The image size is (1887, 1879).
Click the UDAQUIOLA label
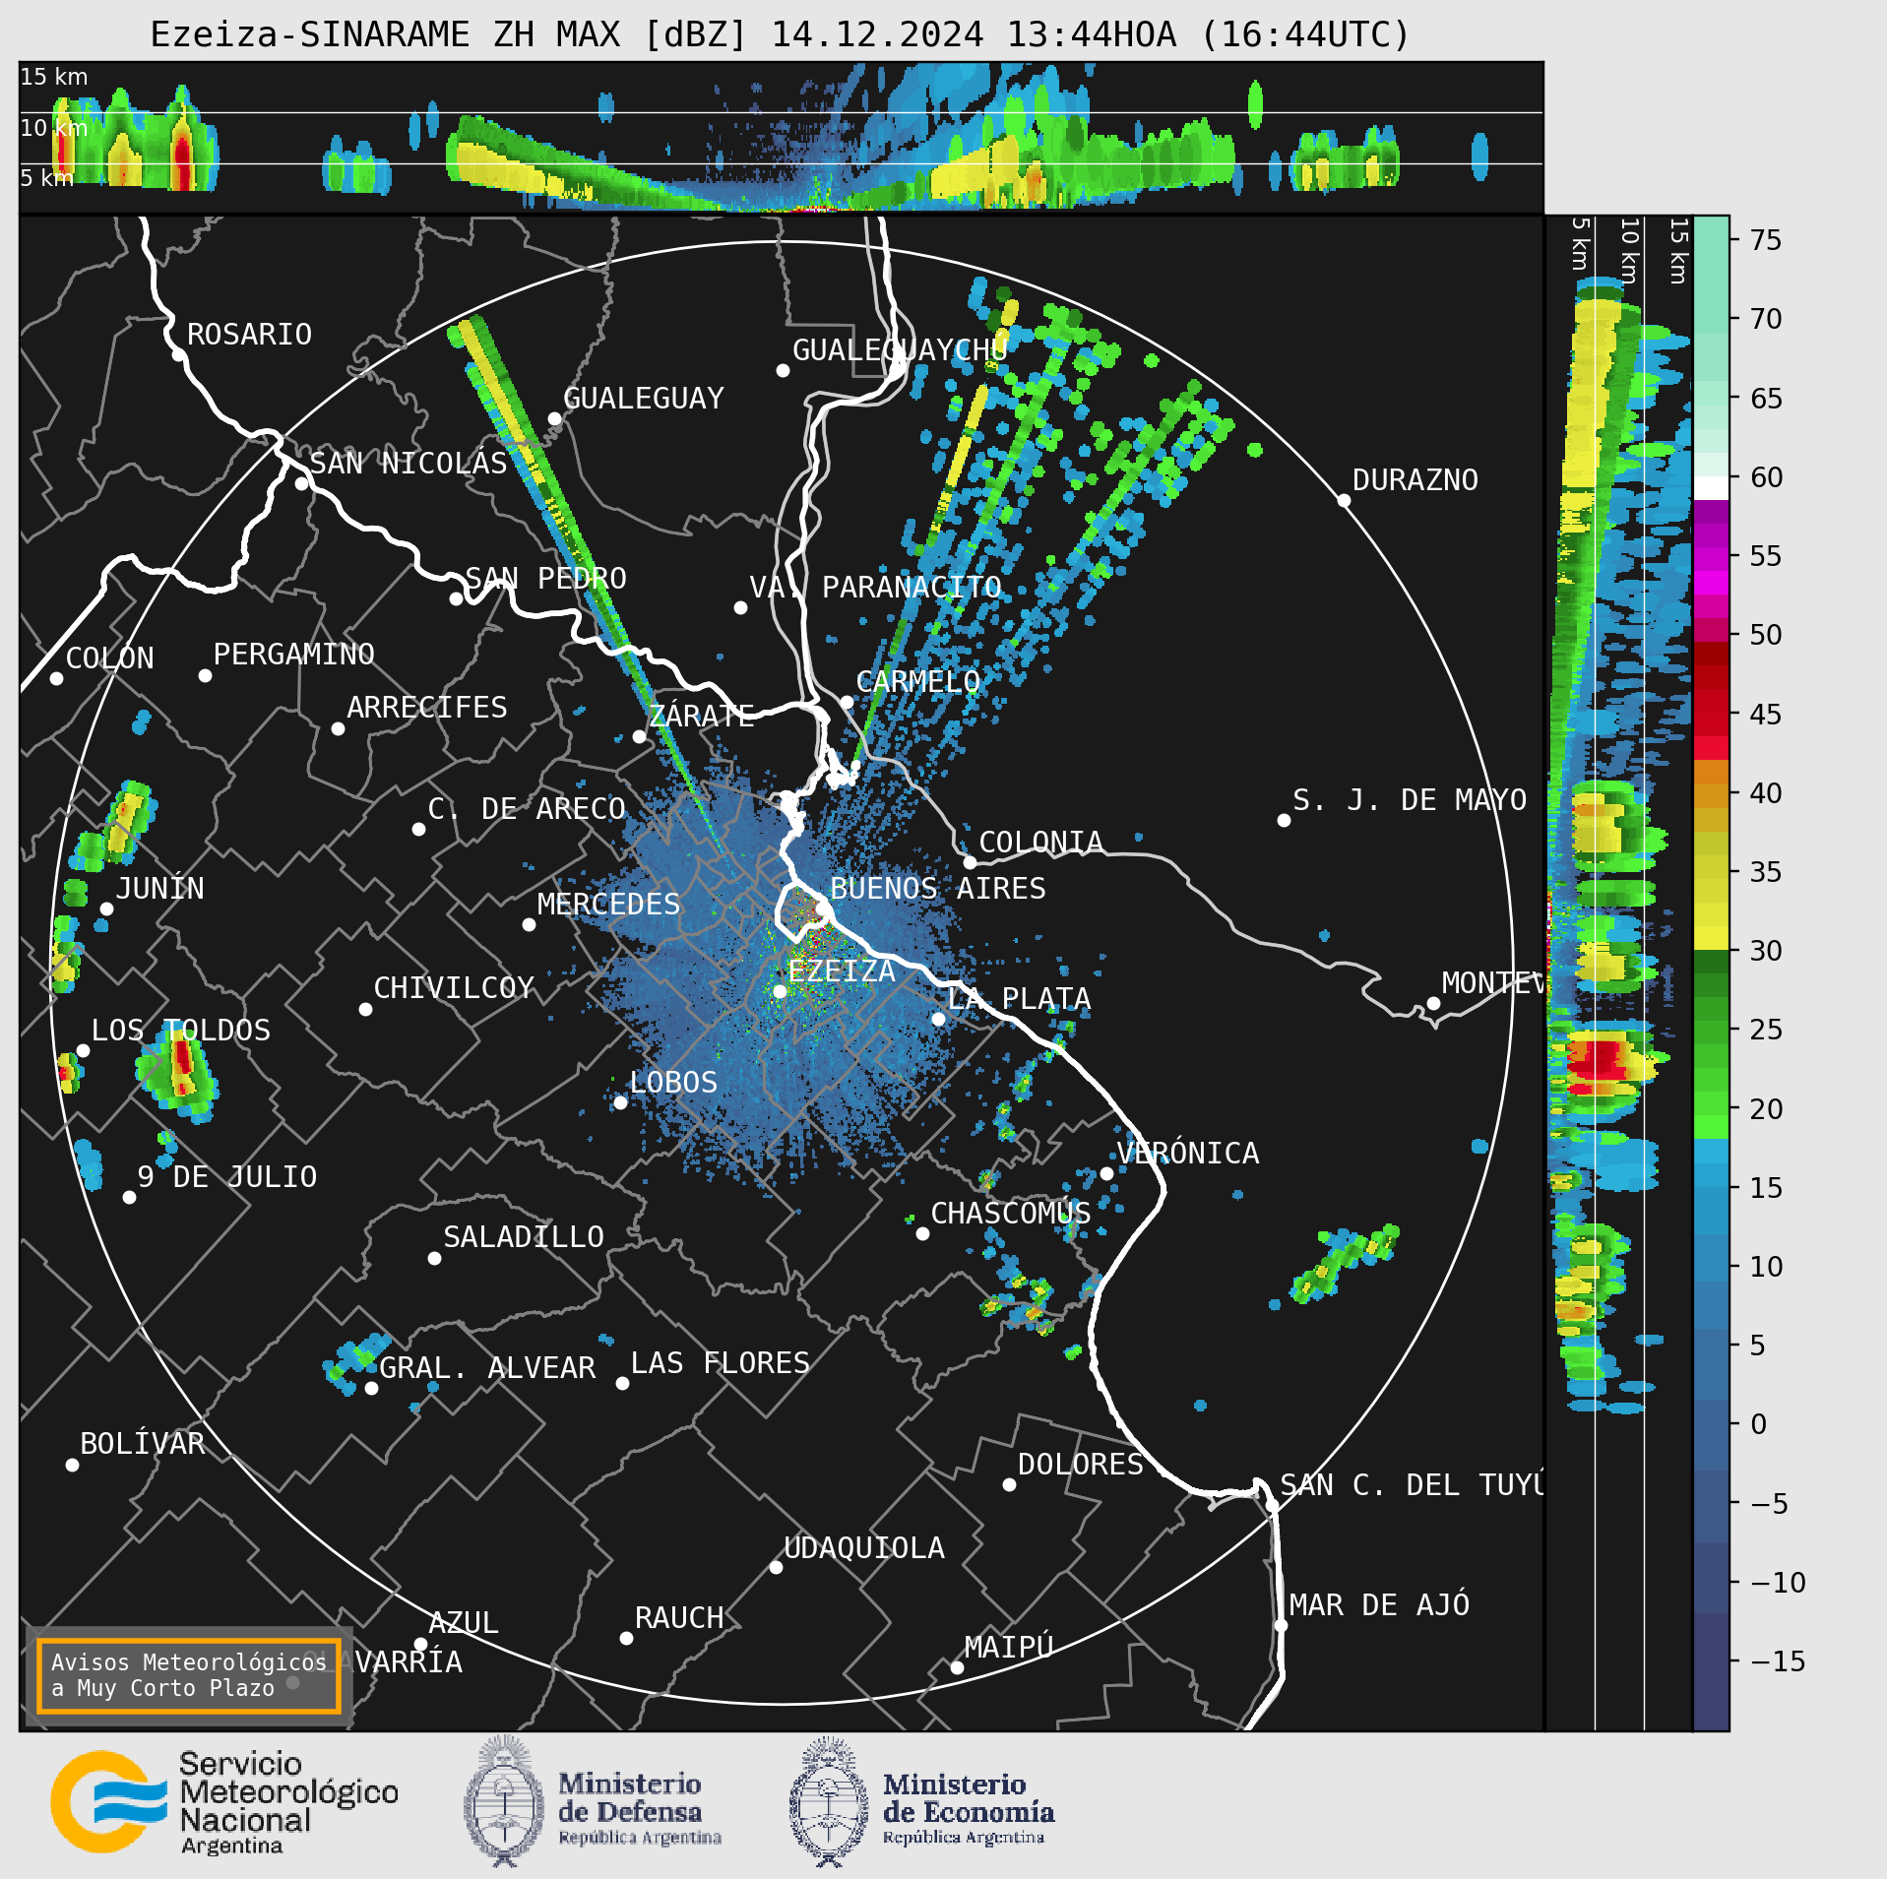(x=864, y=1548)
